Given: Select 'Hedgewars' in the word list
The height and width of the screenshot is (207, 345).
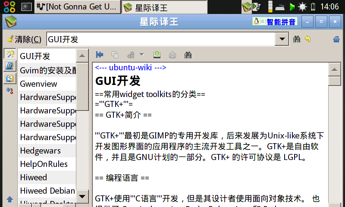Looking at the screenshot, I should coord(47,151).
